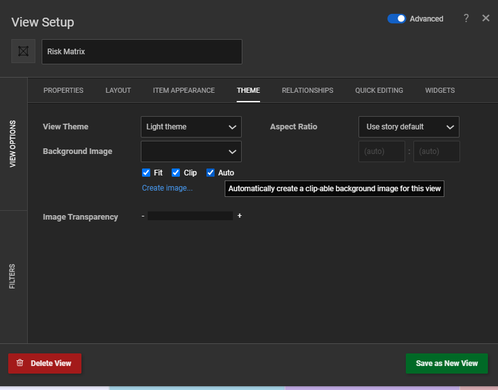
Task: Decrease image transparency with minus button
Action: (143, 216)
